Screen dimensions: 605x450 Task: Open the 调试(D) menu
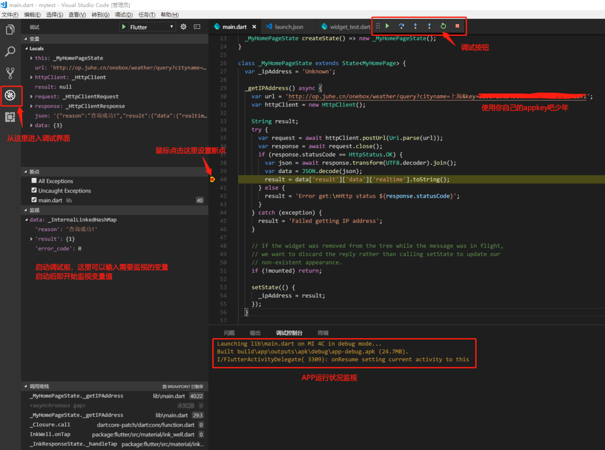123,15
